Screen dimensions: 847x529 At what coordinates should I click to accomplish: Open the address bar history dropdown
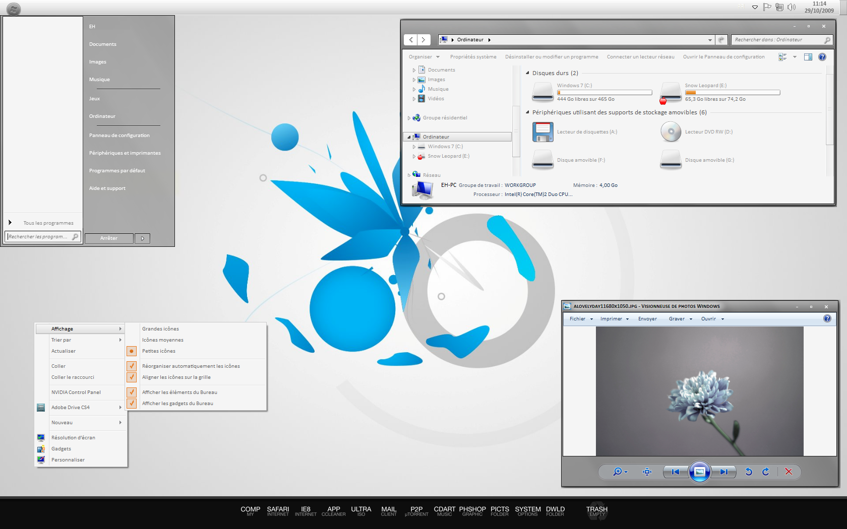(710, 40)
